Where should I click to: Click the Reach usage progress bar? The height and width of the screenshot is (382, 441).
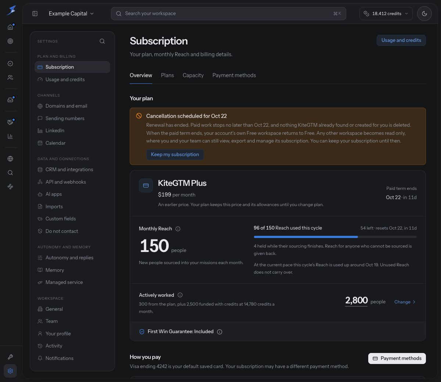(335, 237)
